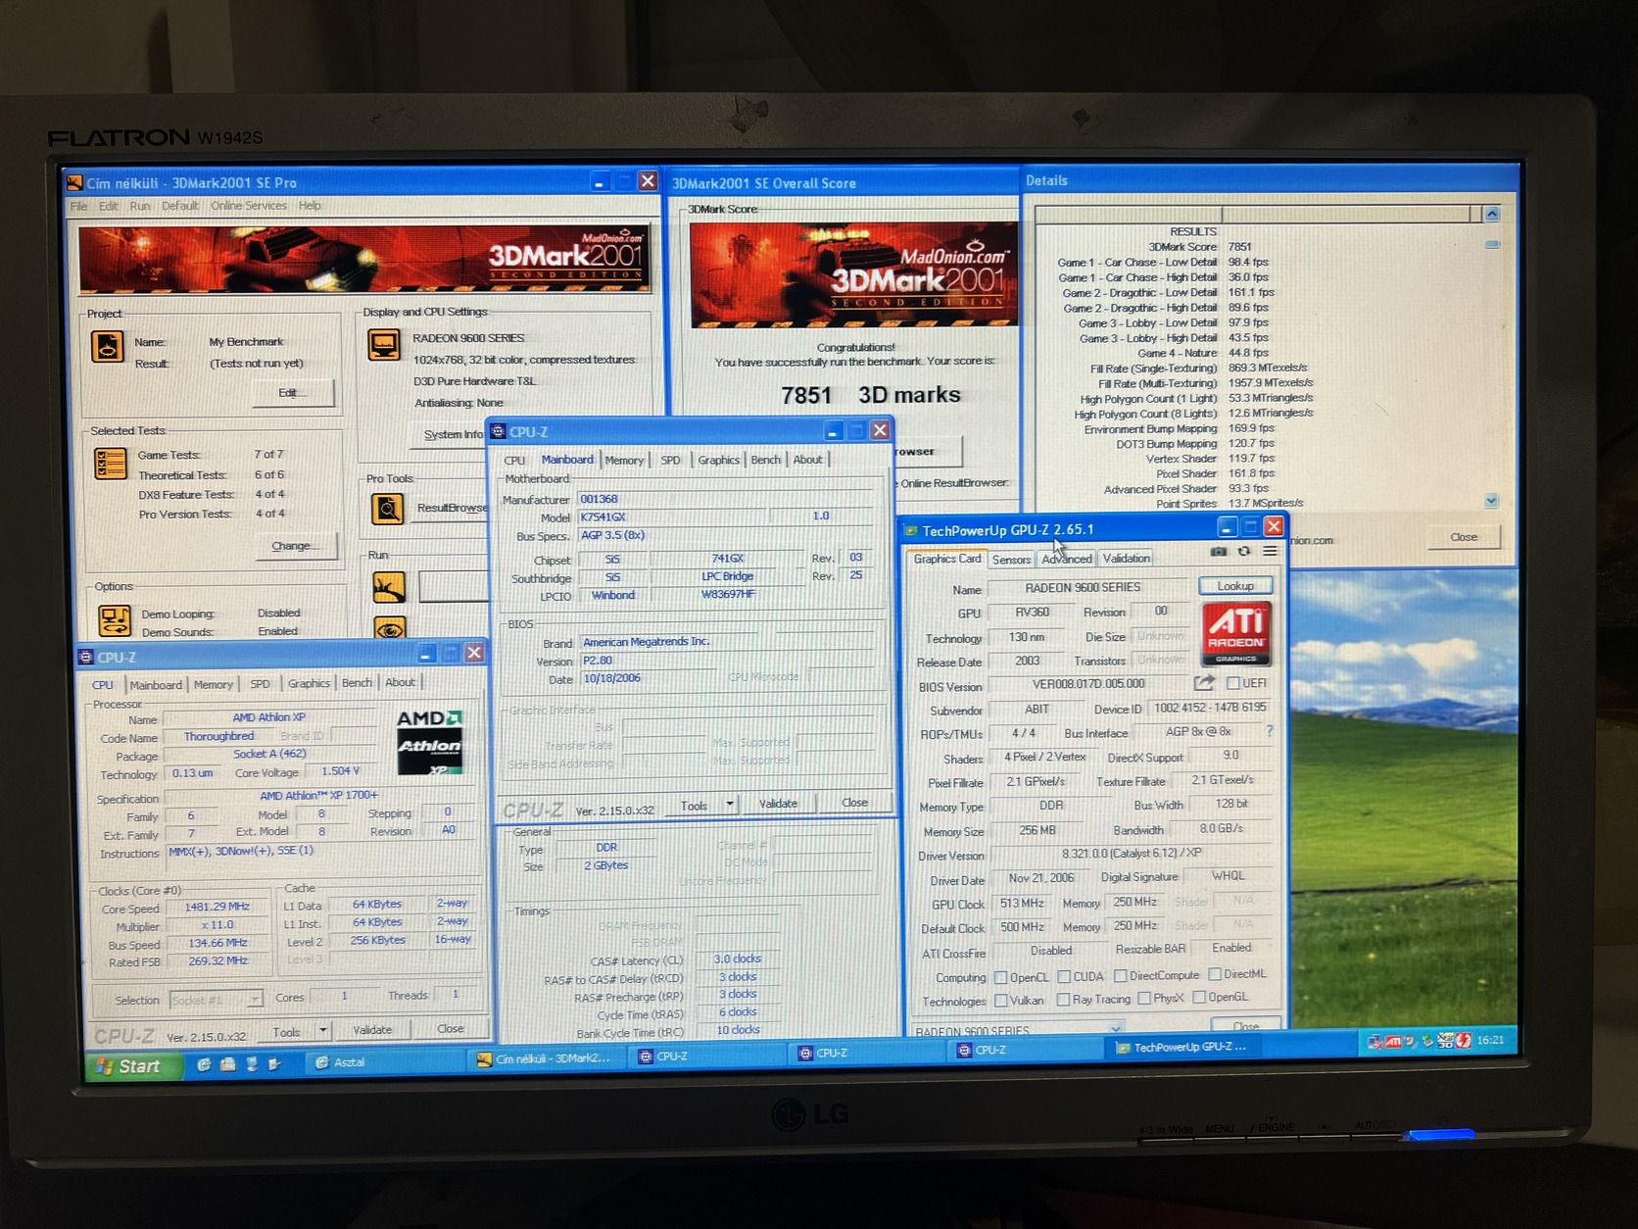Click the system tray clock showing 16:21
The image size is (1638, 1229).
click(1490, 1040)
